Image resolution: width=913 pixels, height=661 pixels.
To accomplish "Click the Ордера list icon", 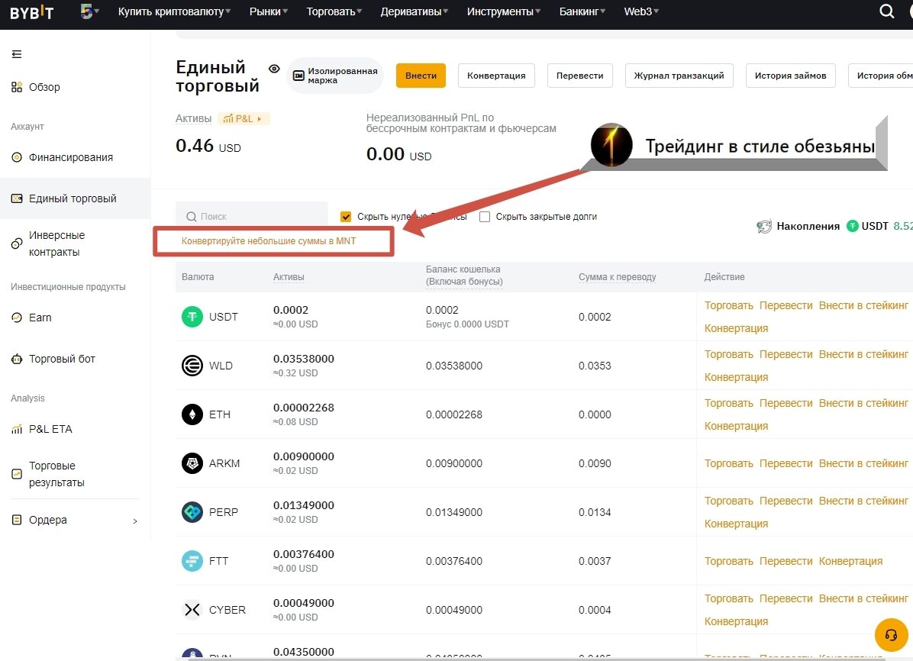I will (17, 520).
